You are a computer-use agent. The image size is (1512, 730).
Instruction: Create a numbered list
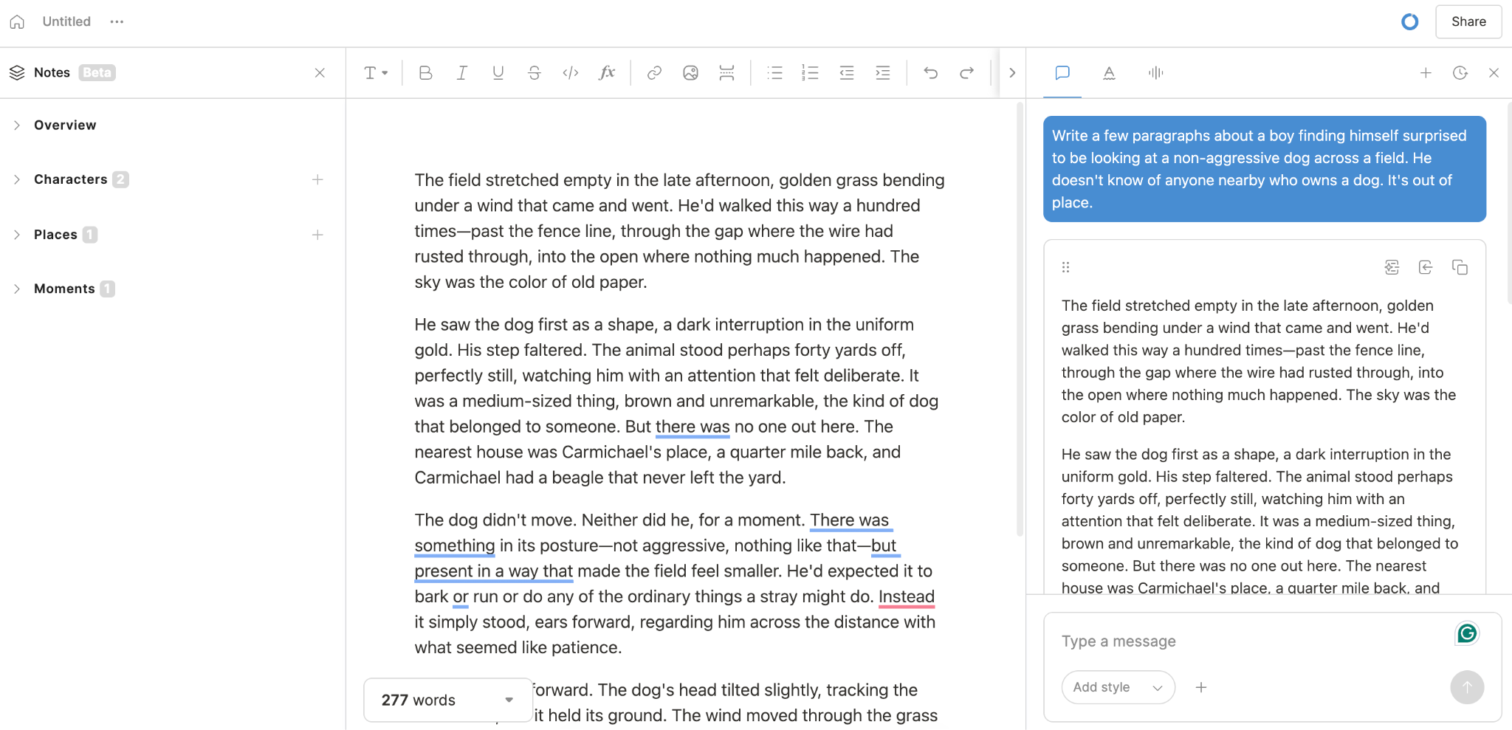click(x=810, y=72)
